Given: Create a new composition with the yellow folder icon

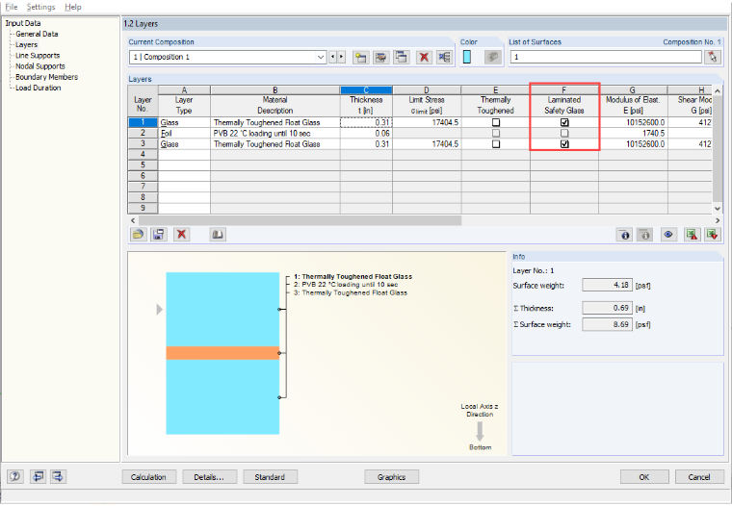Looking at the screenshot, I should click(360, 58).
